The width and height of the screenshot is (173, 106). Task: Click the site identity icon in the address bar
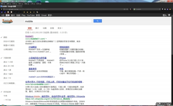point(4,9)
